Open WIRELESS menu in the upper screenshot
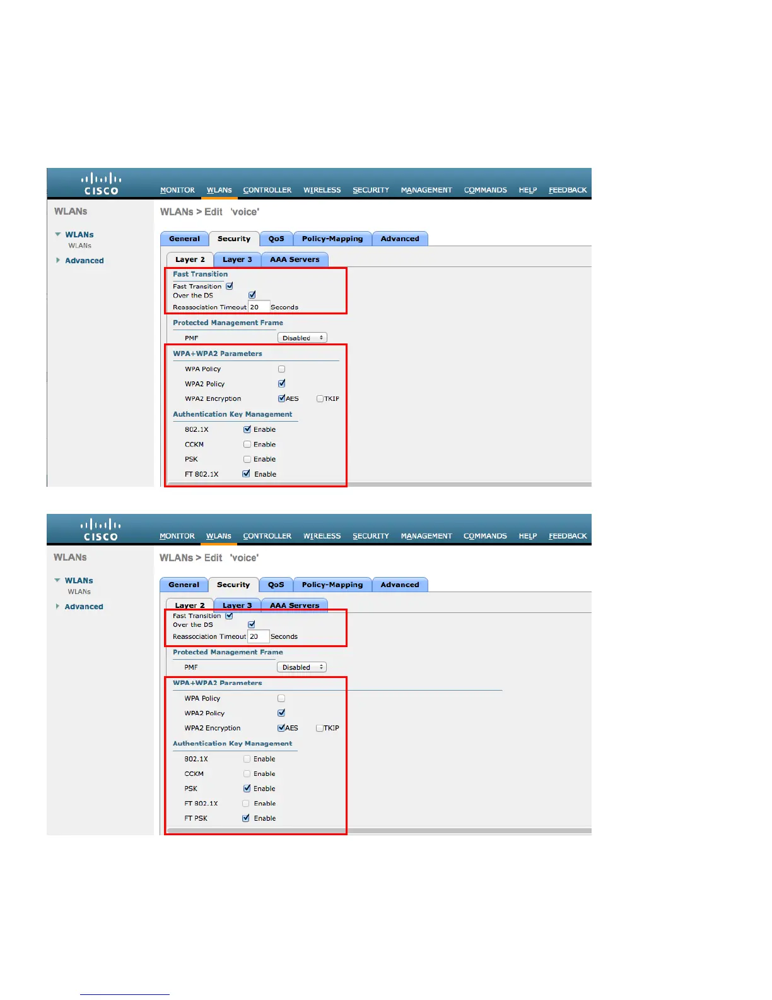 (322, 190)
